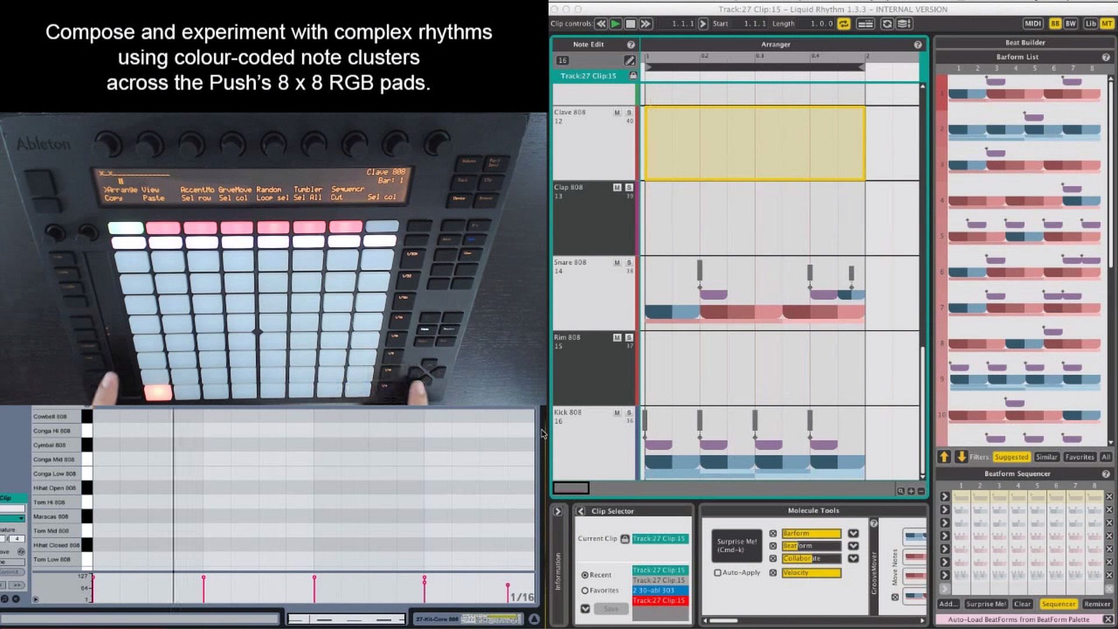Screen dimensions: 1118x629
Task: Mute the Clap 808 track
Action: 617,188
